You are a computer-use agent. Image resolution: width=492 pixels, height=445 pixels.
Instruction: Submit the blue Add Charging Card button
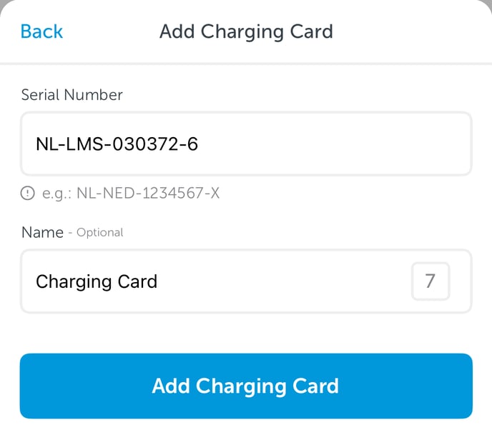246,386
